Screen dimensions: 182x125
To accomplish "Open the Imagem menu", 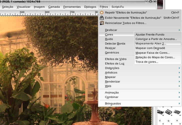I will click(x=39, y=7).
